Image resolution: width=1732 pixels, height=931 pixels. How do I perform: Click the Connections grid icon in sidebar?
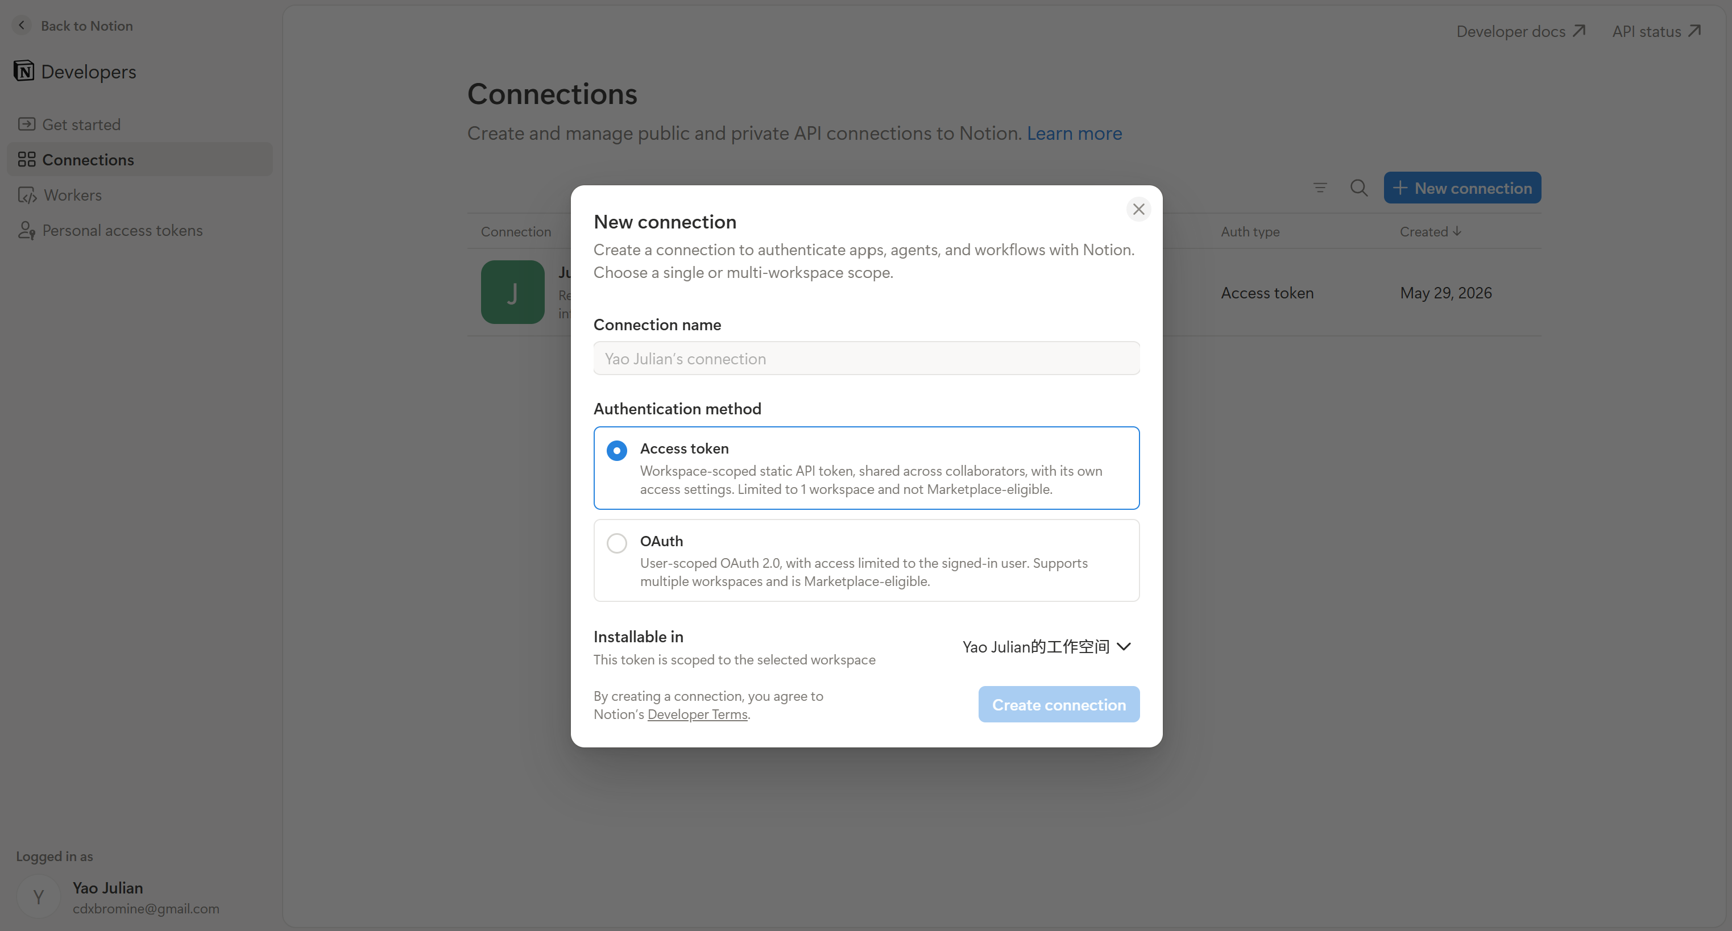coord(27,159)
